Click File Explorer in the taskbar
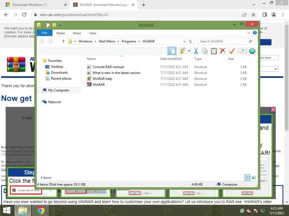The width and height of the screenshot is (289, 216). tap(23, 210)
